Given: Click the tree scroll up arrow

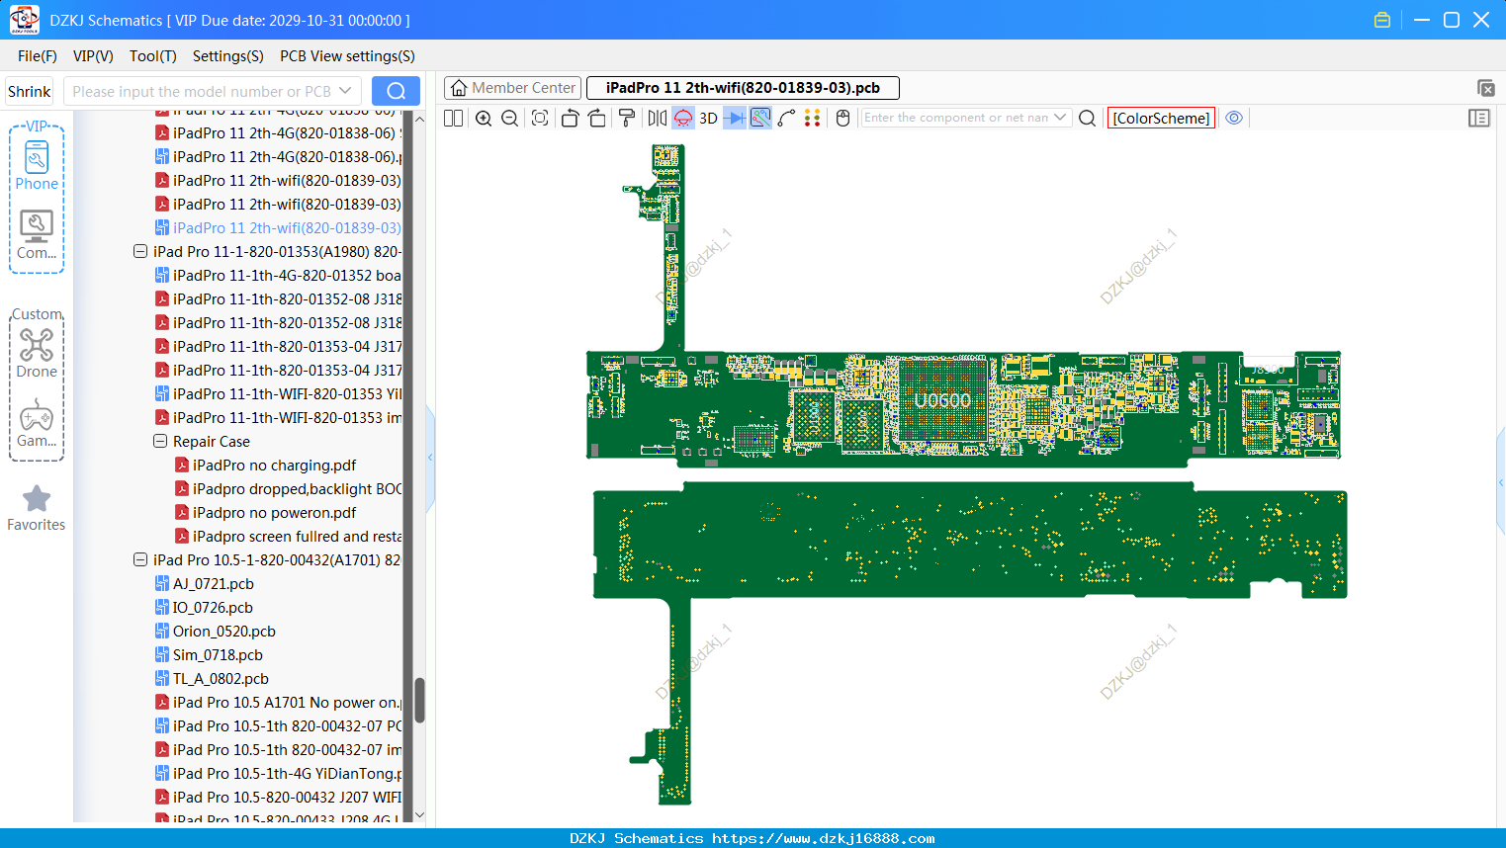Looking at the screenshot, I should 419,119.
